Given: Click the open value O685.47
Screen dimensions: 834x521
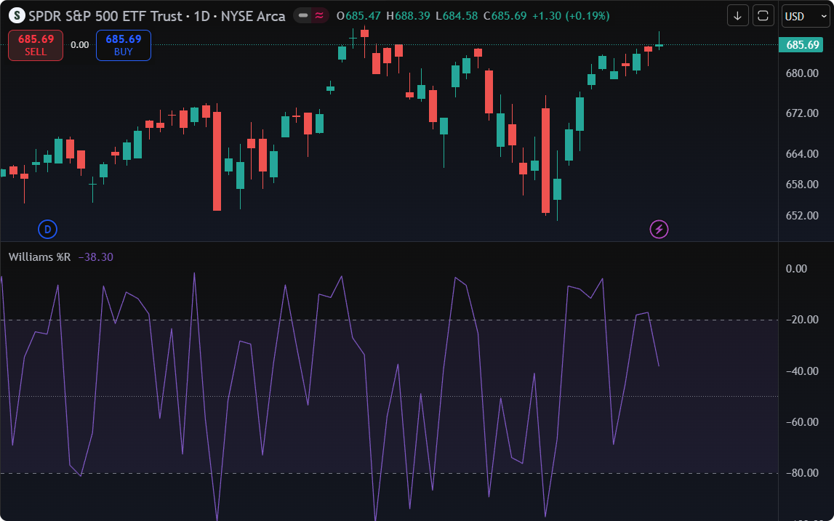Looking at the screenshot, I should pyautogui.click(x=358, y=16).
